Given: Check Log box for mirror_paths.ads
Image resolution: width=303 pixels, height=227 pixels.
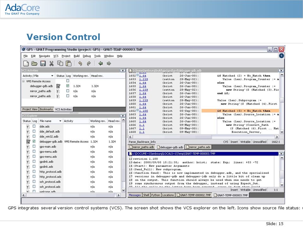Looking at the screenshot, I should 68,96.
